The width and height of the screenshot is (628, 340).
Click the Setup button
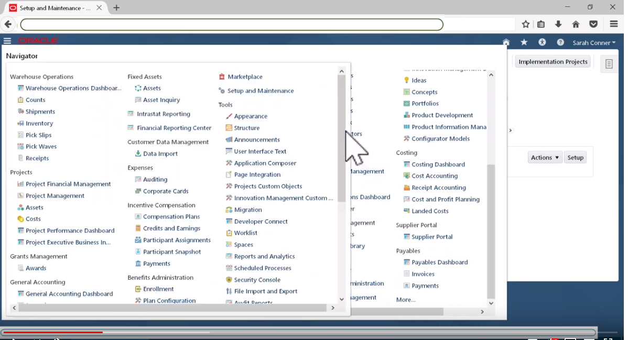point(575,157)
